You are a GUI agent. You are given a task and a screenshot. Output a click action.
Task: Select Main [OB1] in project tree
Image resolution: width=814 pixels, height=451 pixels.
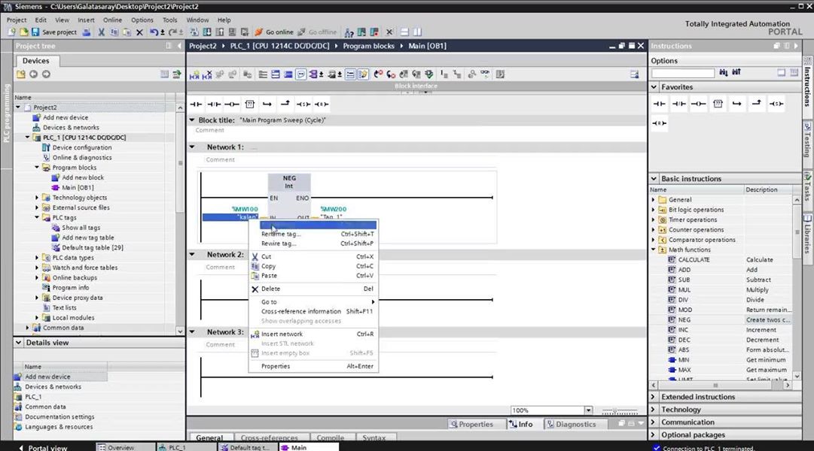coord(78,188)
